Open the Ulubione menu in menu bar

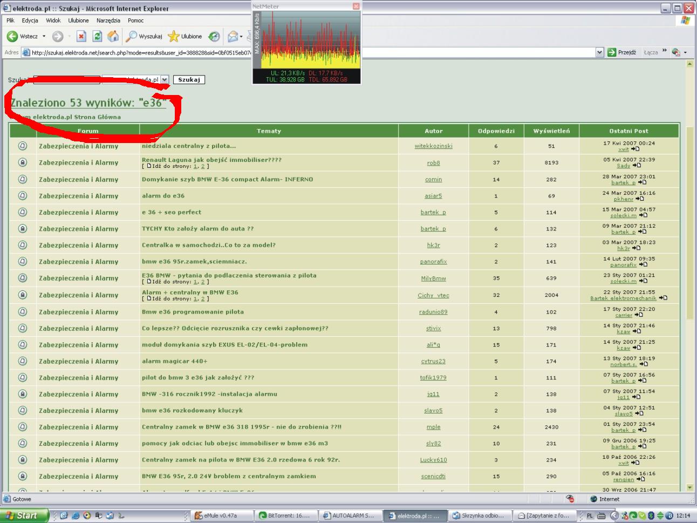point(78,21)
